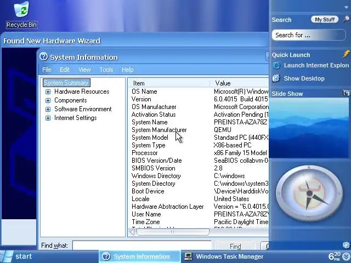Click the System Information title bar help icon
This screenshot has height=263, width=351.
tap(44, 57)
